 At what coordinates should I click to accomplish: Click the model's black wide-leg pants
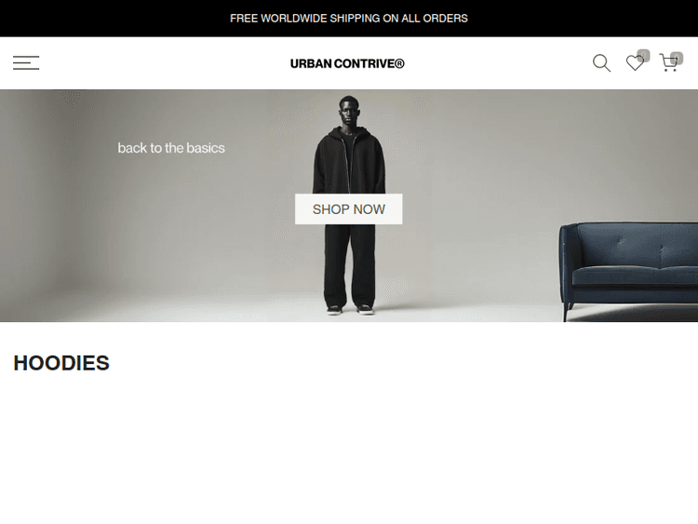350,265
